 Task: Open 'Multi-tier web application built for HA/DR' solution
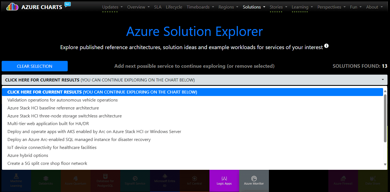tap(48, 123)
